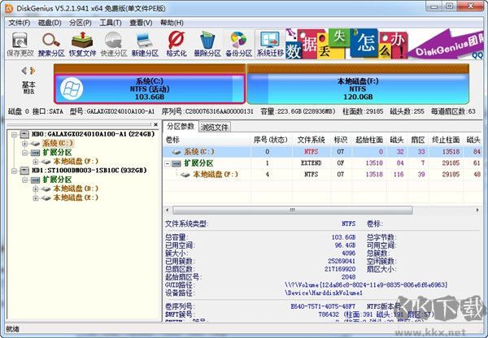The height and width of the screenshot is (338, 488).
Task: Select Local Disk (D:) in disk tree
Action: (76, 188)
